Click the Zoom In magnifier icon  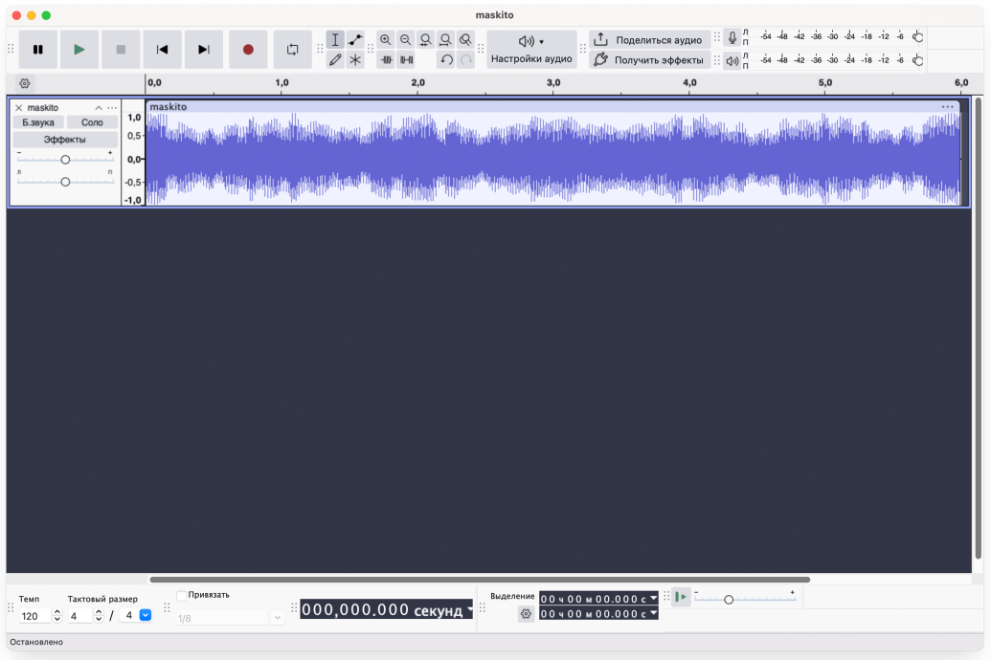pyautogui.click(x=385, y=39)
